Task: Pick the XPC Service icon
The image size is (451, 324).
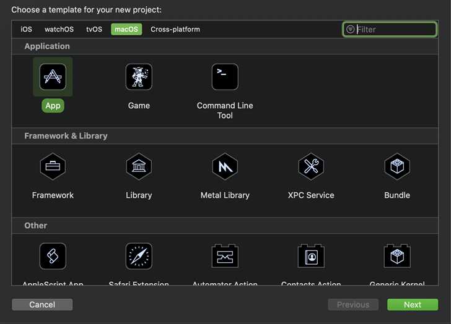Action: (x=311, y=166)
